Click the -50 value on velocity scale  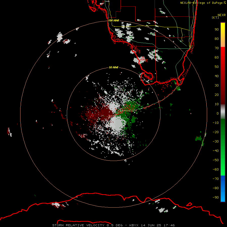(216, 160)
